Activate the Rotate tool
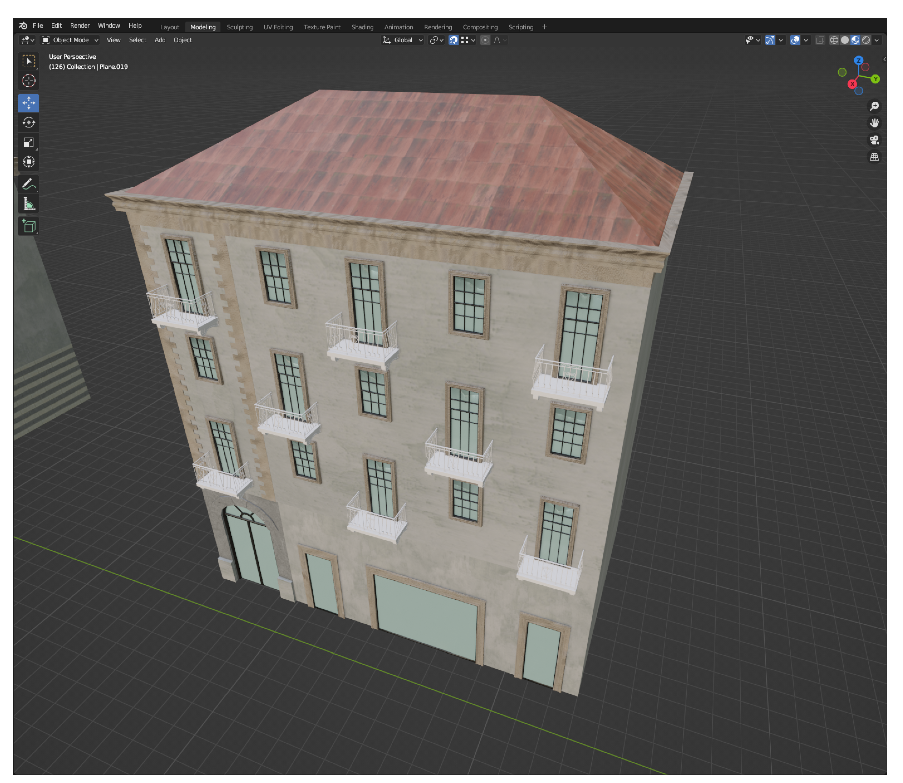 29,123
